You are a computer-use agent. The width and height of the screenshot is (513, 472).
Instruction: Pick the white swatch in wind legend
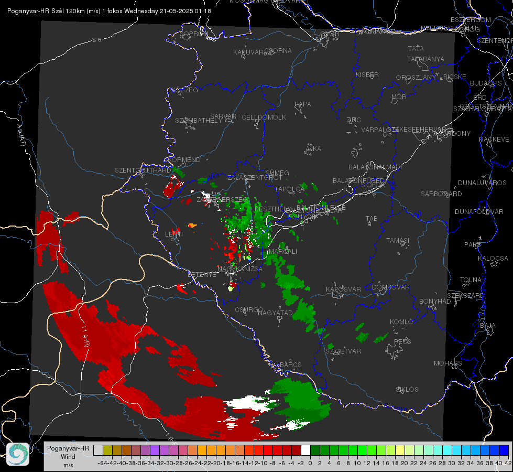coord(305,450)
